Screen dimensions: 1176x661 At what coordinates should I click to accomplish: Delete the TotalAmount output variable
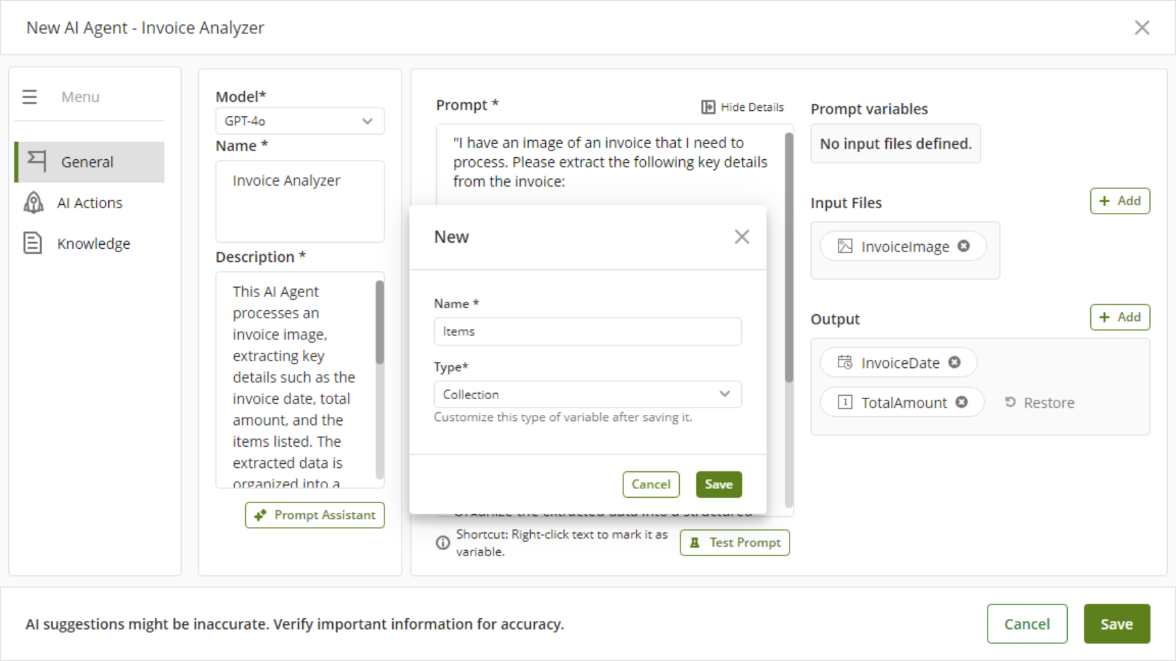(x=961, y=402)
